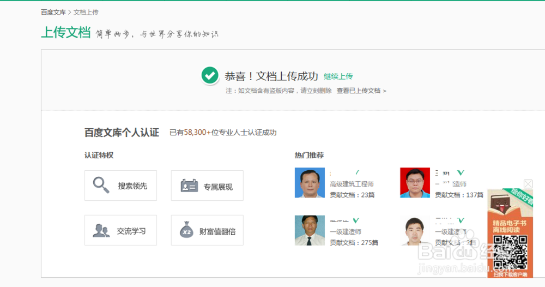This screenshot has width=545, height=287.
Task: Click the 专属展现 ID card icon
Action: point(190,186)
